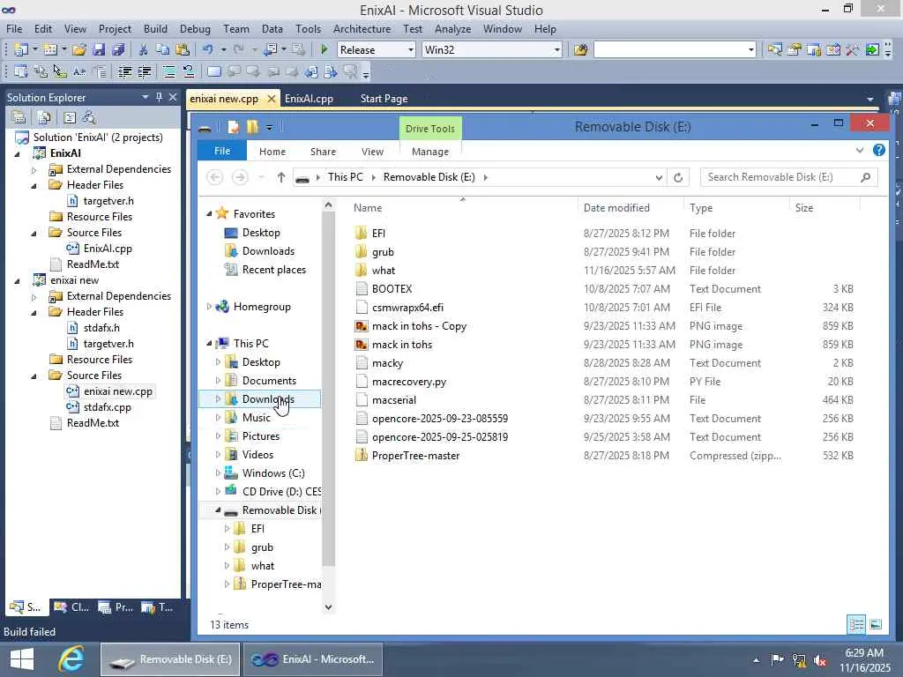Expand External Dependencies under EnixAI project
This screenshot has width=903, height=677.
coord(34,170)
